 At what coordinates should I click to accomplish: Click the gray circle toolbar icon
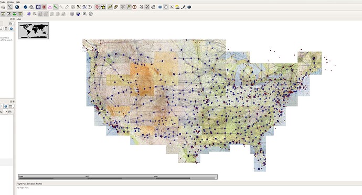[73, 7]
